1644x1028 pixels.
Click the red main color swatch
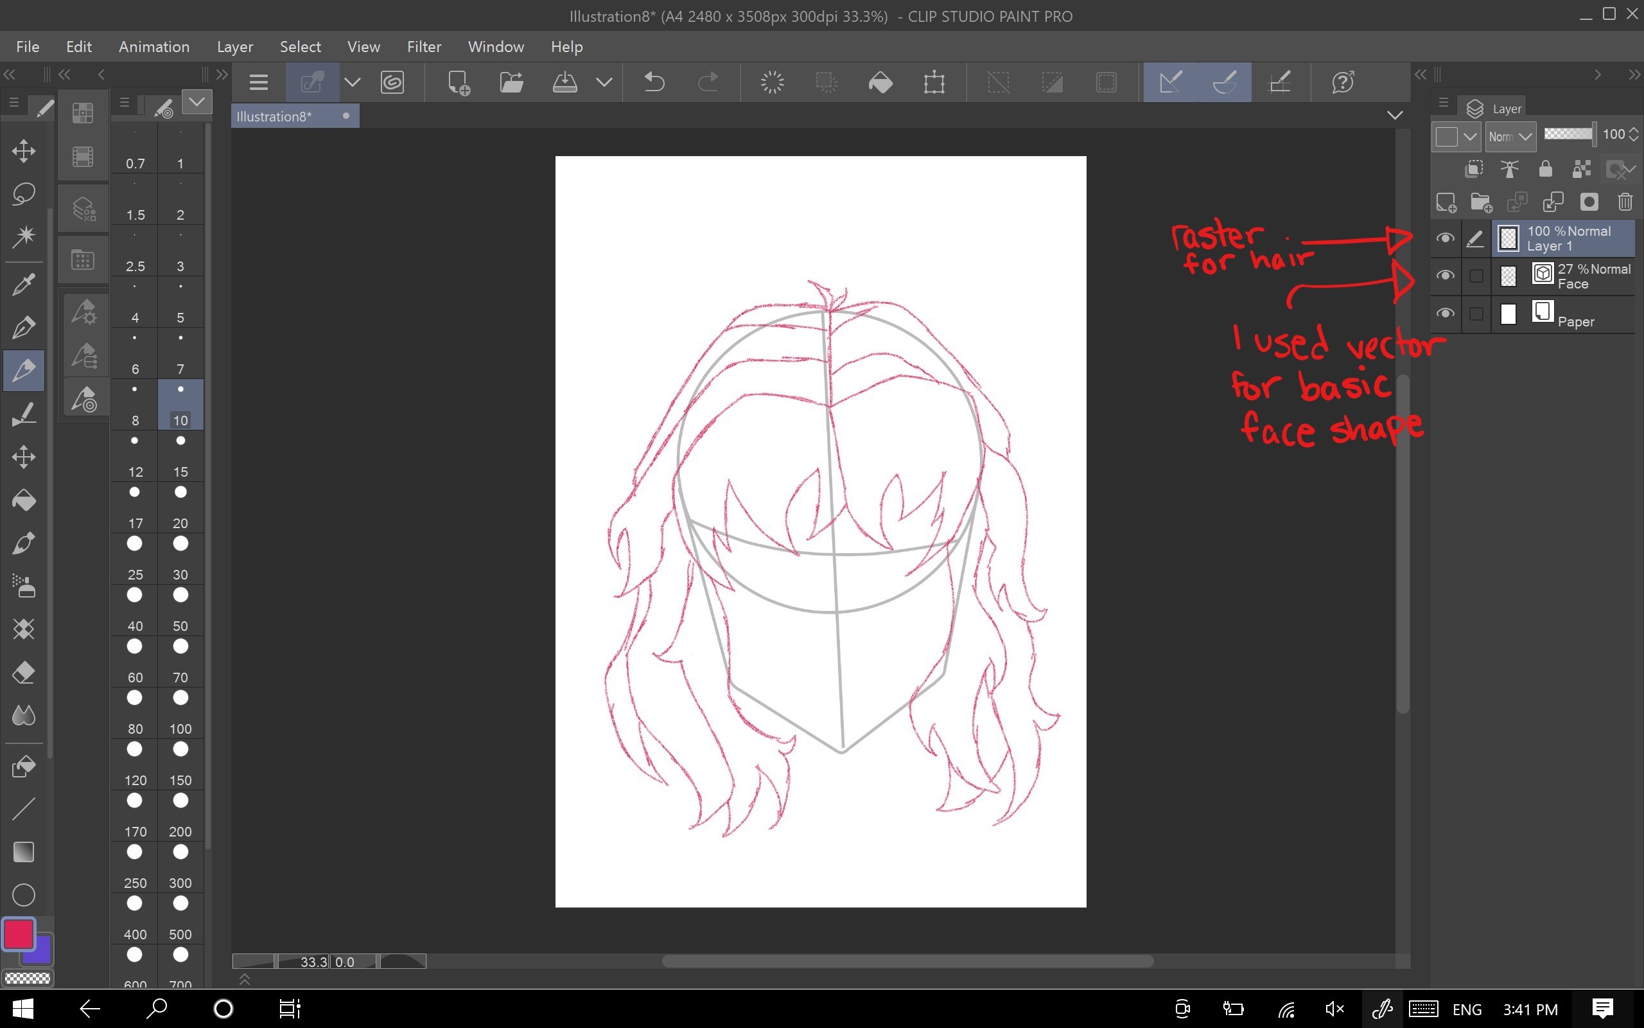pyautogui.click(x=19, y=934)
